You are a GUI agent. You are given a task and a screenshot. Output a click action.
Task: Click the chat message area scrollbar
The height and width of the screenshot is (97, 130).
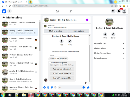[x=89, y=63]
